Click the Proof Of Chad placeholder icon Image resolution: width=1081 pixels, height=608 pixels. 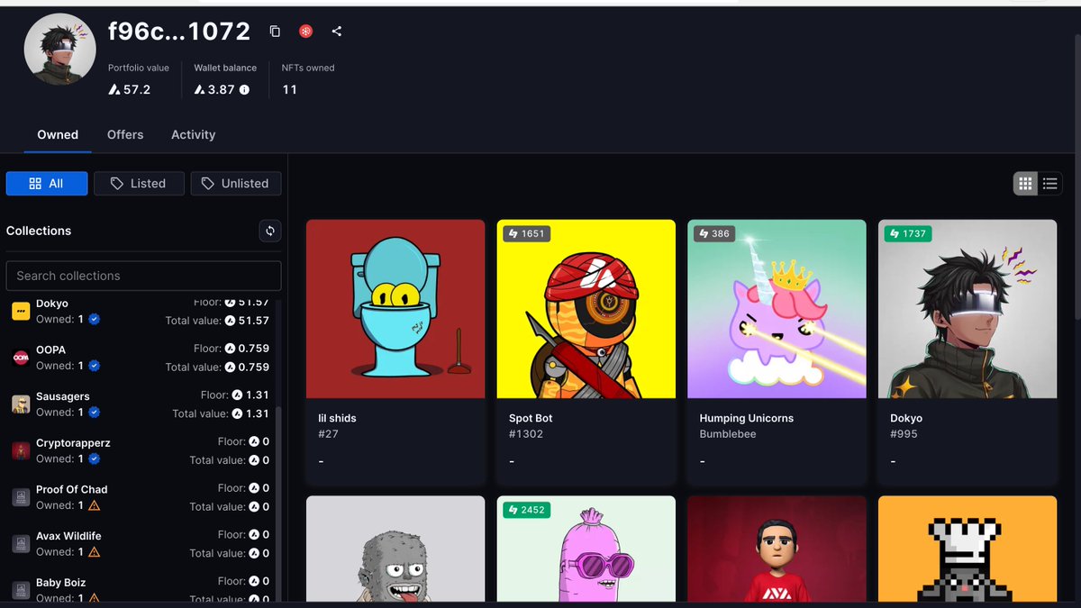pyautogui.click(x=21, y=497)
